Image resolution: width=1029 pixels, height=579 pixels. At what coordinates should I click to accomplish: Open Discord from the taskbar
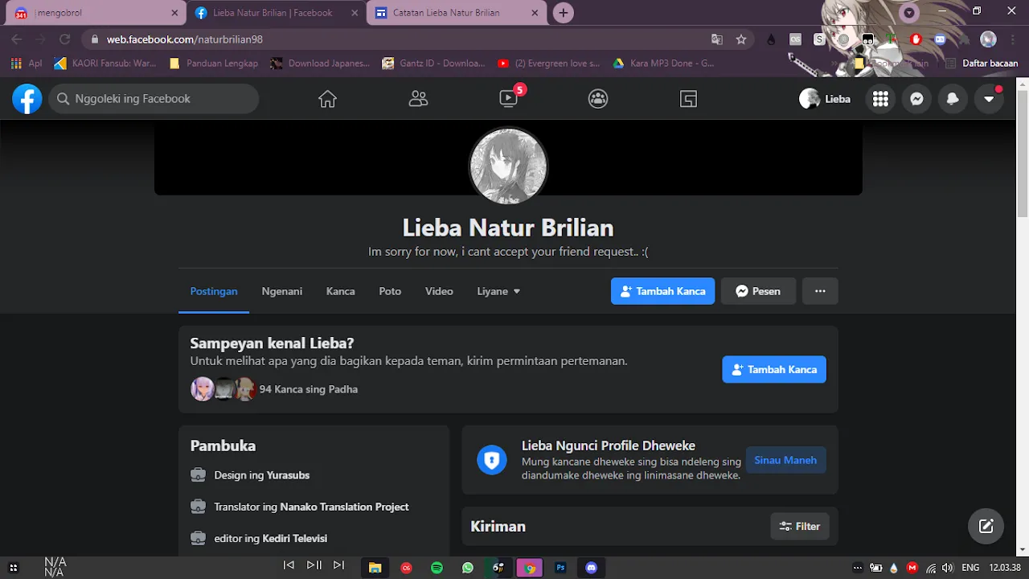pyautogui.click(x=592, y=568)
